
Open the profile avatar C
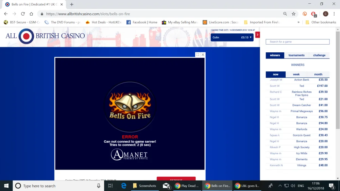pos(325,14)
